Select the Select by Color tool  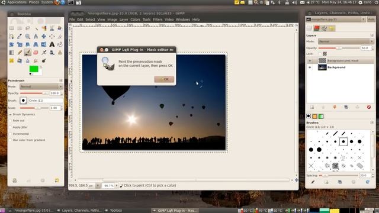pyautogui.click(x=44, y=28)
